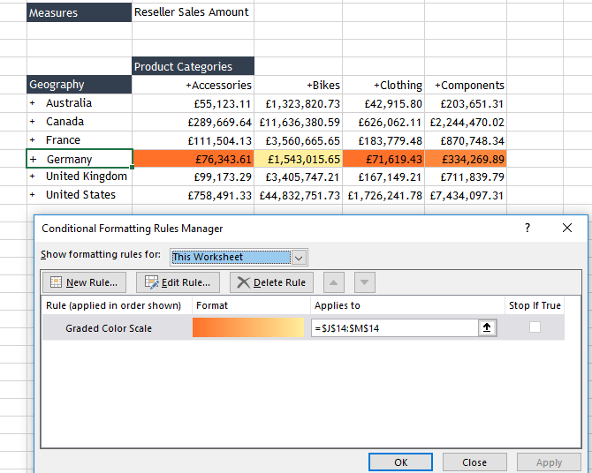Collapse dialog via range selector icon
The width and height of the screenshot is (592, 473).
tap(487, 328)
